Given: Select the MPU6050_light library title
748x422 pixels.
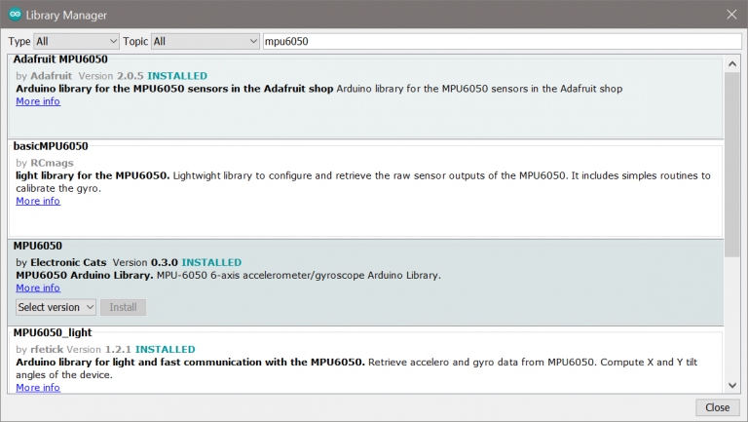Looking at the screenshot, I should pyautogui.click(x=53, y=332).
